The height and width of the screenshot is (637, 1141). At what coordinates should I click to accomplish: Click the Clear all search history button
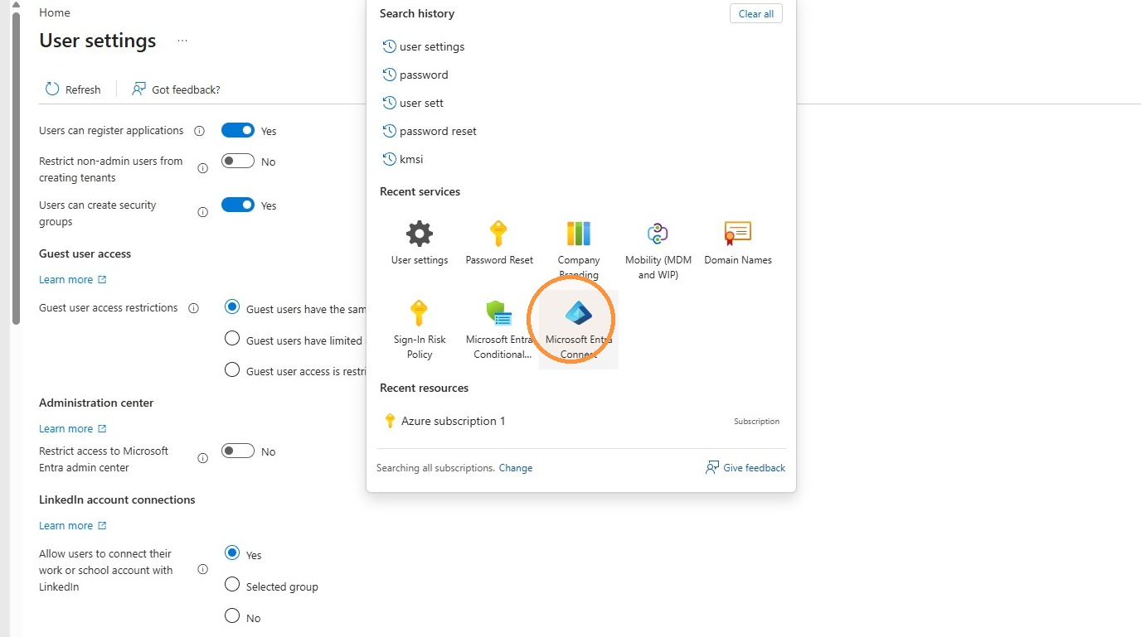click(x=755, y=13)
